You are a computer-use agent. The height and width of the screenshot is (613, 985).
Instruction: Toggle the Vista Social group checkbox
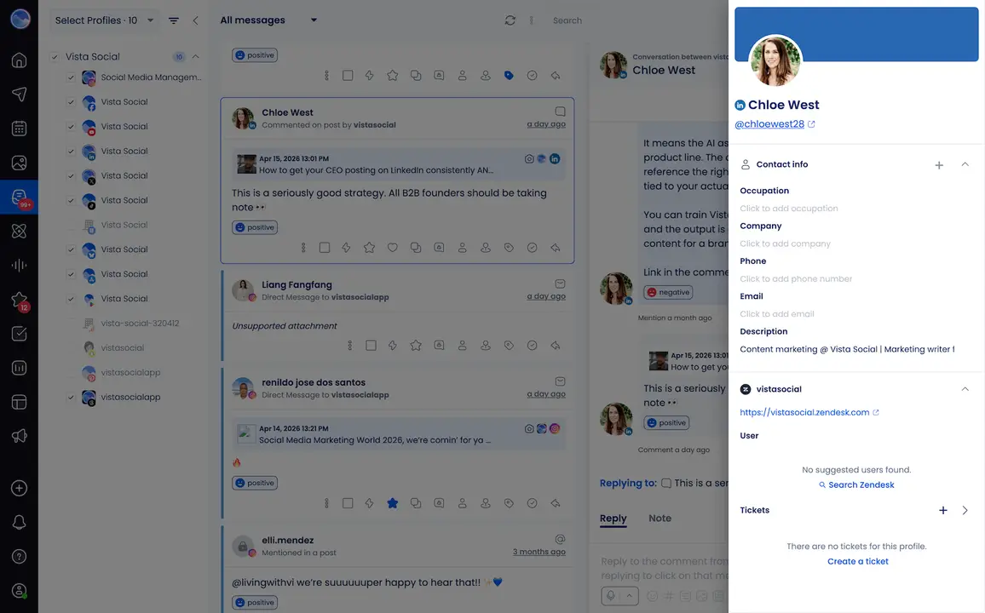(x=55, y=56)
